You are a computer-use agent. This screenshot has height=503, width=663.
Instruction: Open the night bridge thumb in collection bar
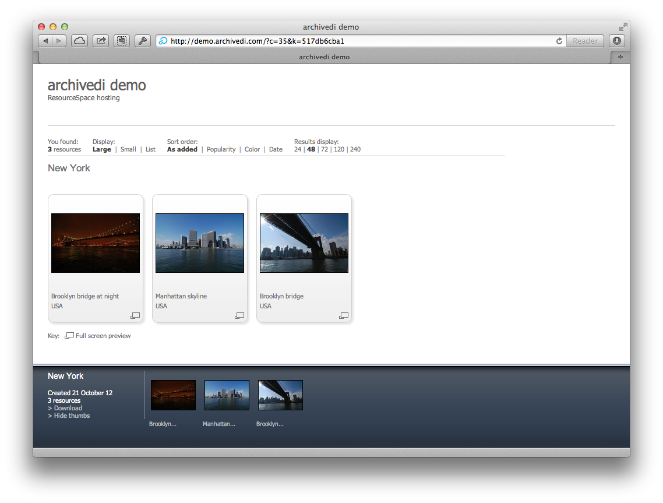click(174, 395)
